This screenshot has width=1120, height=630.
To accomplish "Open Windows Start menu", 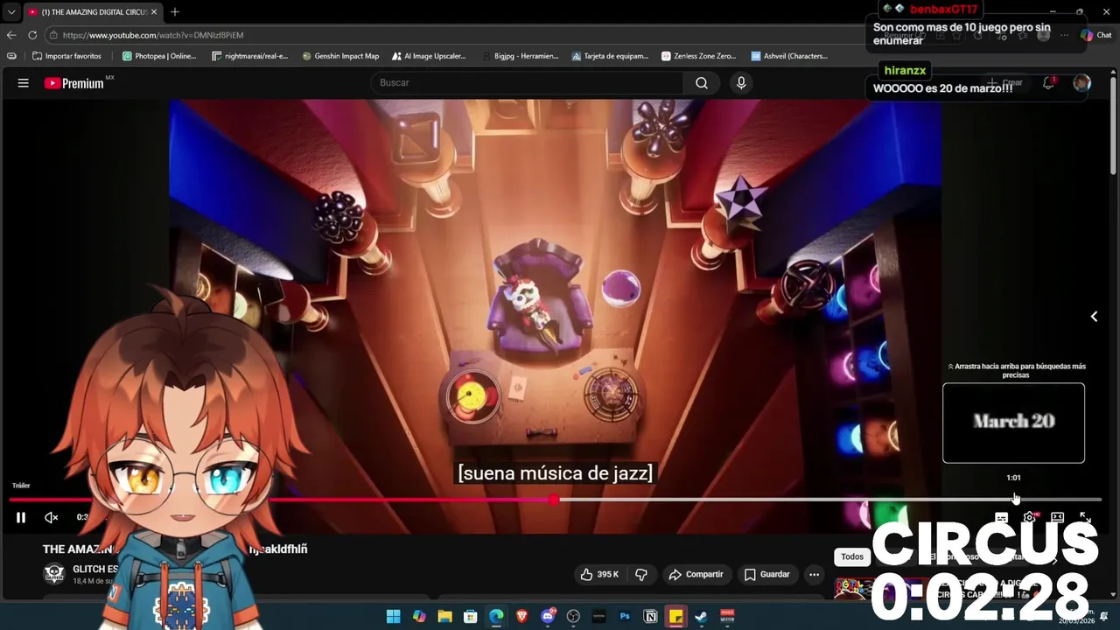I will (394, 616).
